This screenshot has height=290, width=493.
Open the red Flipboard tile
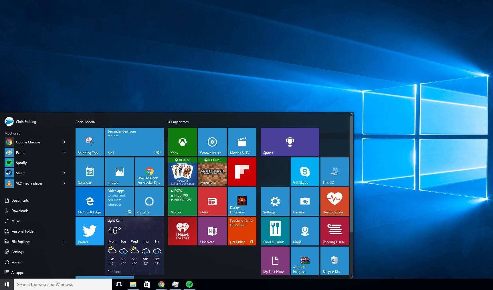coord(242,172)
